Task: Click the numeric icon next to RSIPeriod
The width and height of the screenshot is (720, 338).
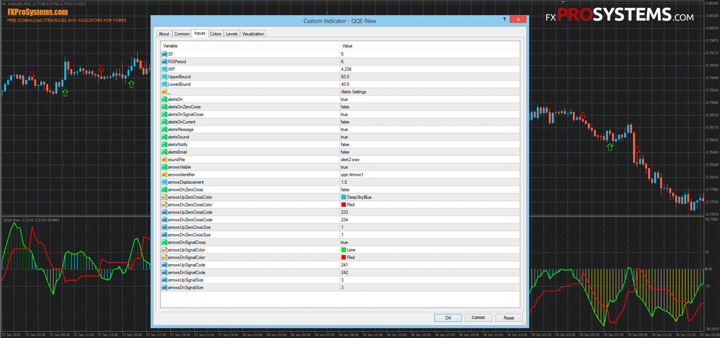Action: click(165, 61)
